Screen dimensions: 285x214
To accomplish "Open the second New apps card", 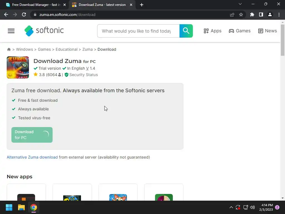I will point(72,192).
